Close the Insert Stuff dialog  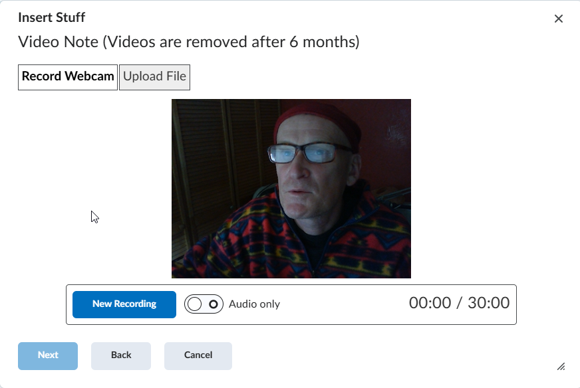pos(559,19)
